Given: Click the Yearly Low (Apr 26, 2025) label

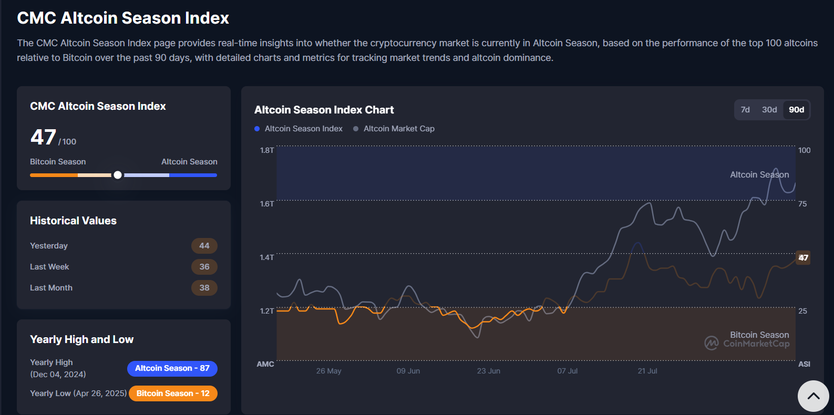Looking at the screenshot, I should tap(78, 393).
